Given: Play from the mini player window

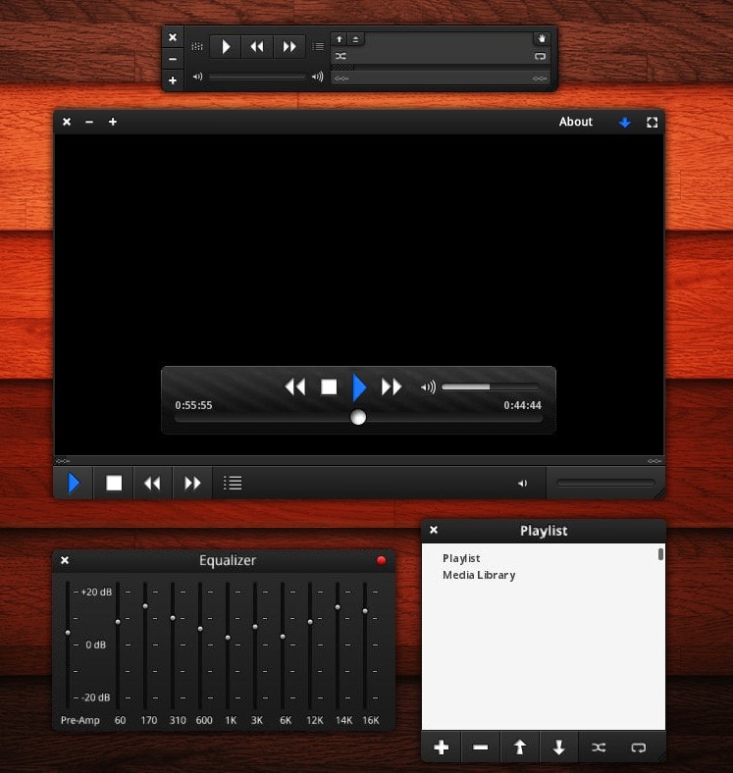Looking at the screenshot, I should [226, 47].
